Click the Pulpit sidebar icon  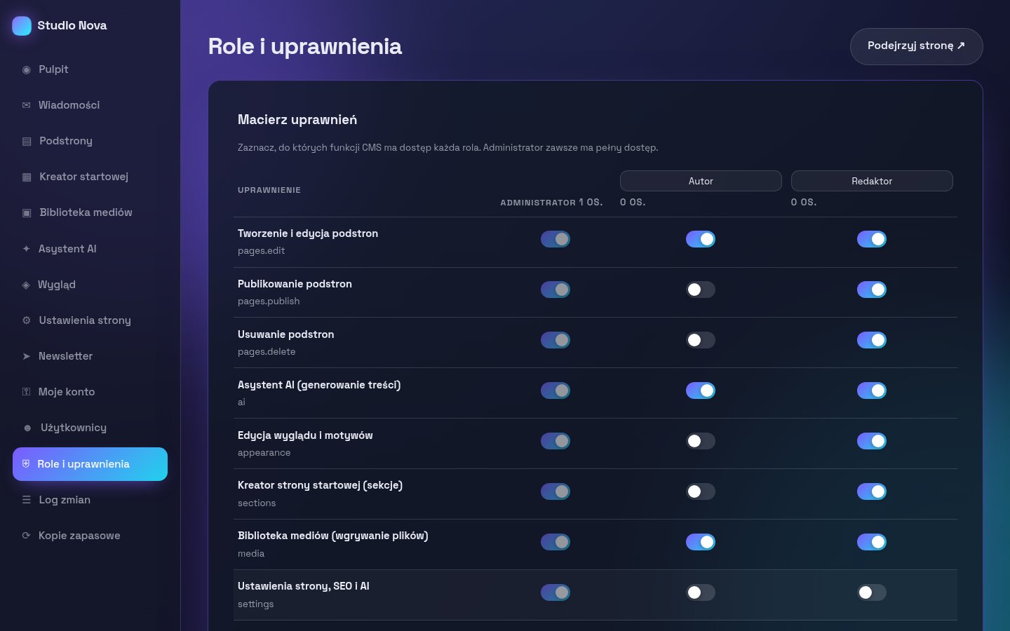[27, 69]
